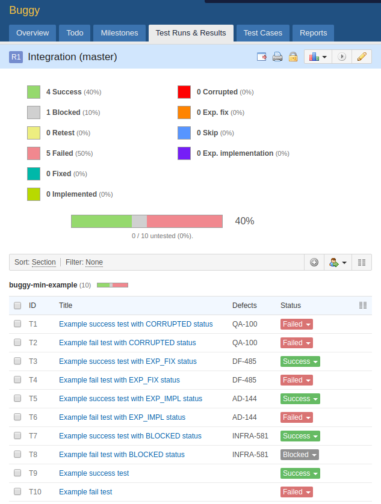Open the T8 Blocked status dropdown
381x504 pixels.
[x=300, y=455]
